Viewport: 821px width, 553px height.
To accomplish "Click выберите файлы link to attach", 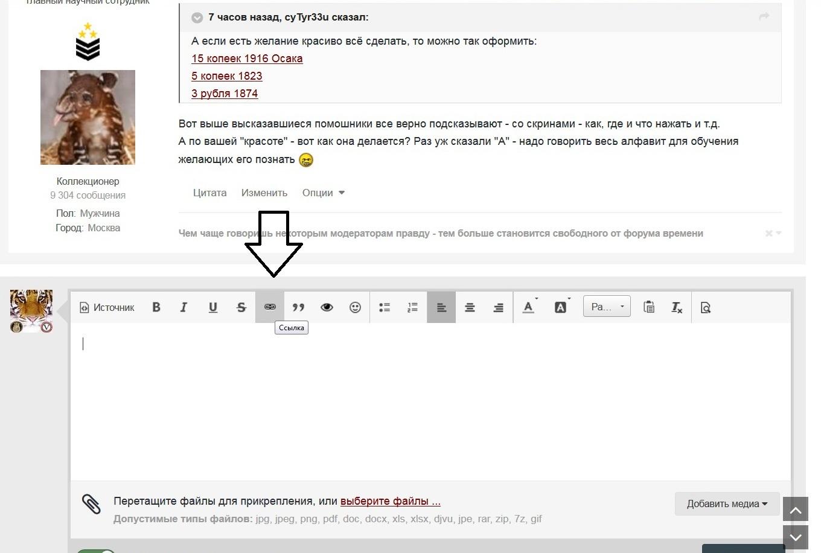I will pos(390,501).
